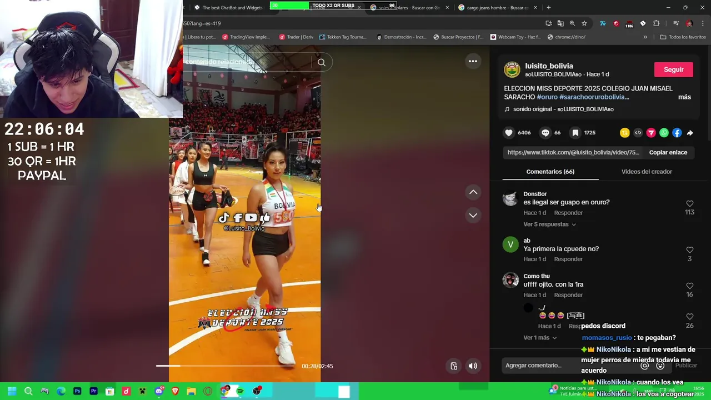Viewport: 711px width, 400px height.
Task: Open the luisito_bolivia profile name
Action: [x=549, y=66]
